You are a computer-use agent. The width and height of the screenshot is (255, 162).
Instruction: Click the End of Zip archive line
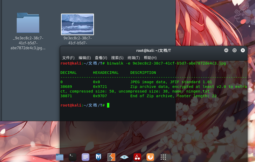coord(173,96)
